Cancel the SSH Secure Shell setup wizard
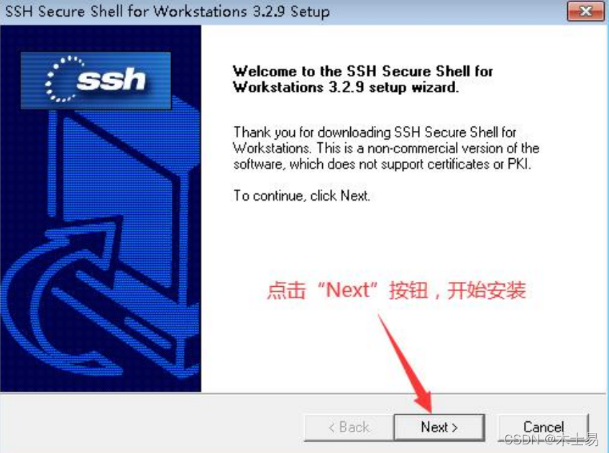 click(543, 427)
